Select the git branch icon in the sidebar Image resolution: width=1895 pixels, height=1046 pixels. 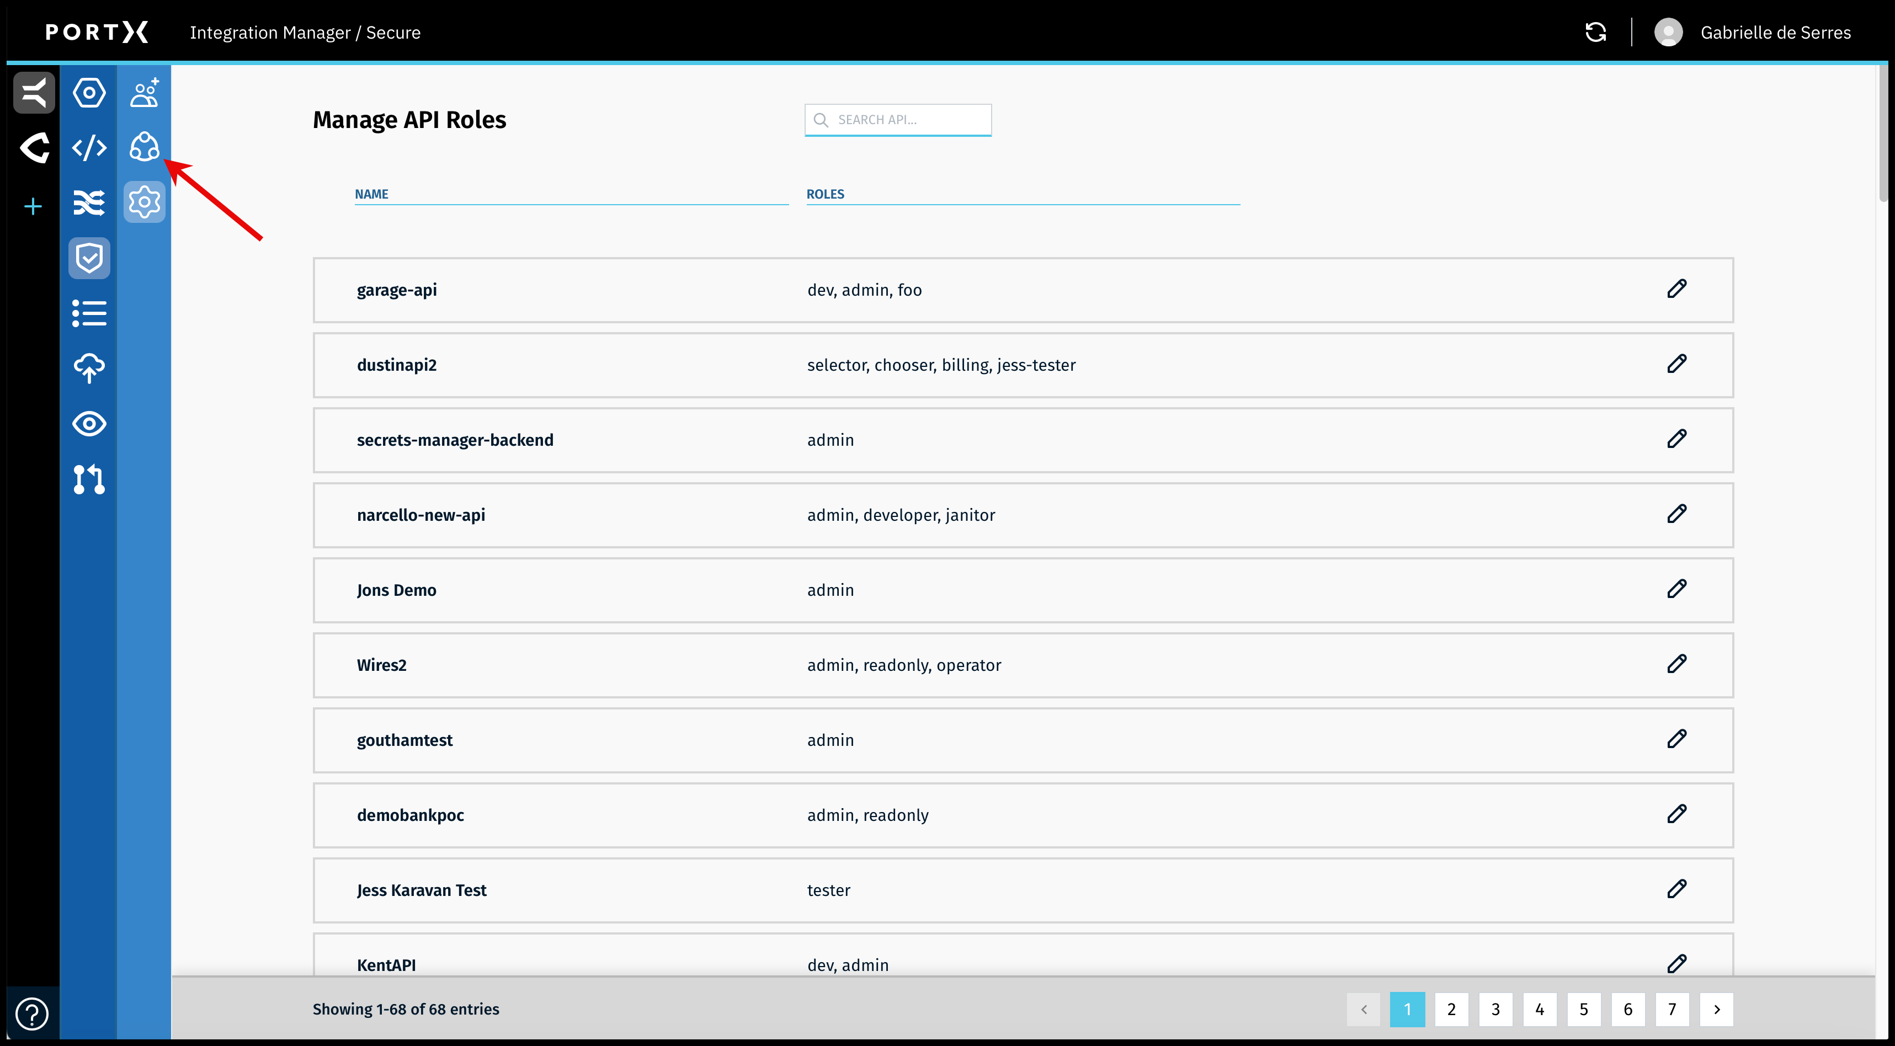[89, 479]
